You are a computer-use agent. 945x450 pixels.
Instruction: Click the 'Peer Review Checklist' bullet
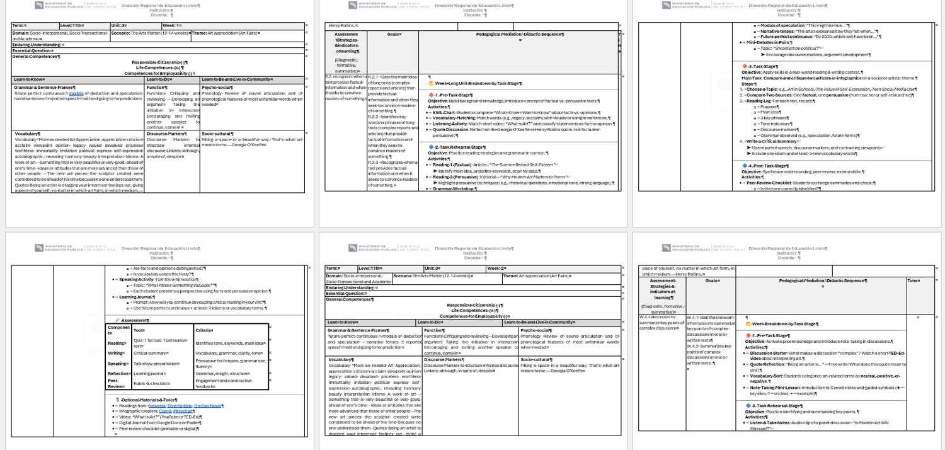806,183
